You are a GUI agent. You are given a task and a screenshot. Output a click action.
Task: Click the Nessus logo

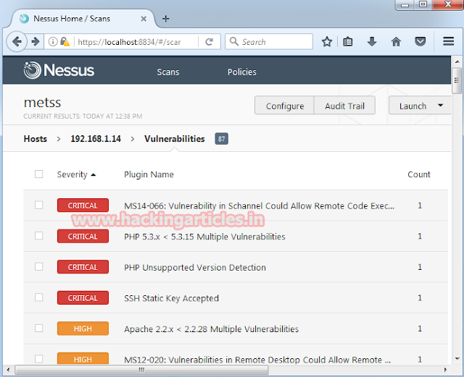[59, 70]
